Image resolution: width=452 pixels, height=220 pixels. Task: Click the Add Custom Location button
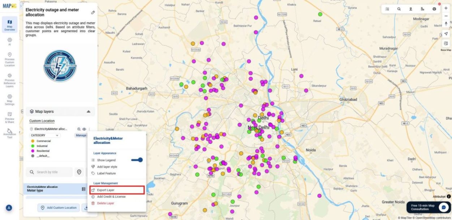pyautogui.click(x=58, y=208)
